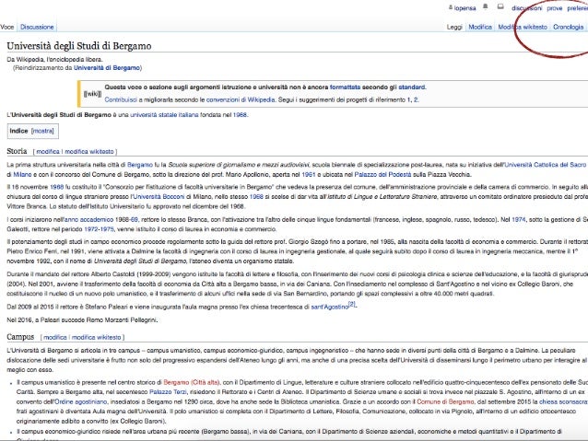Open the red Comune di Bergamo link
Image resolution: width=588 pixels, height=441 pixels.
pyautogui.click(x=445, y=401)
